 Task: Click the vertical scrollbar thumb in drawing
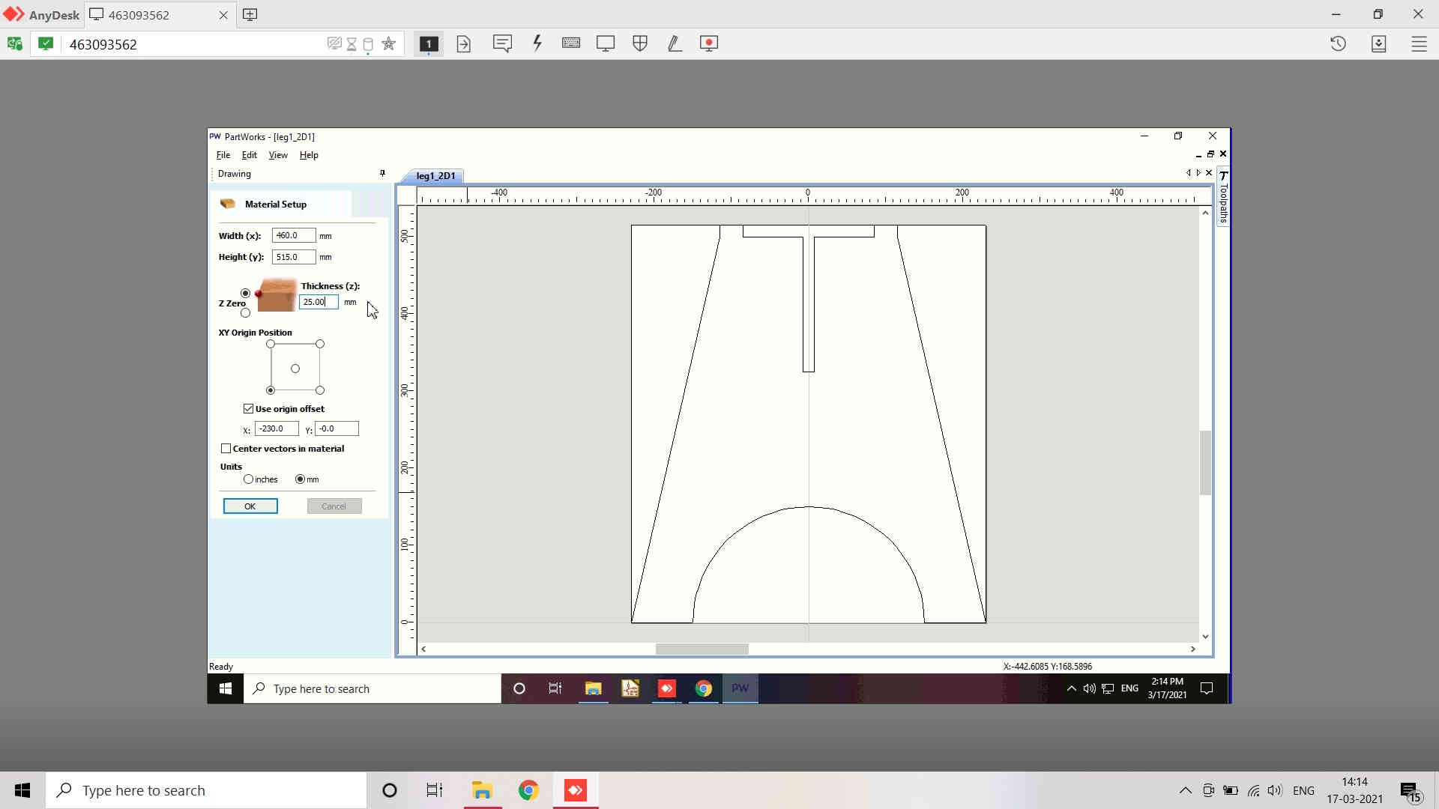(x=1205, y=463)
